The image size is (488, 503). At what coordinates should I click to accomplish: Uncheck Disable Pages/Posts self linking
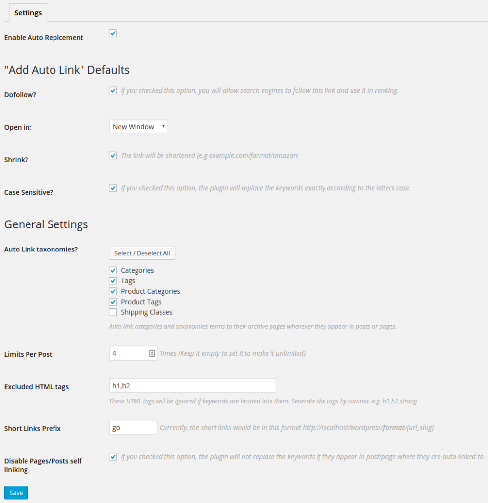click(x=113, y=456)
